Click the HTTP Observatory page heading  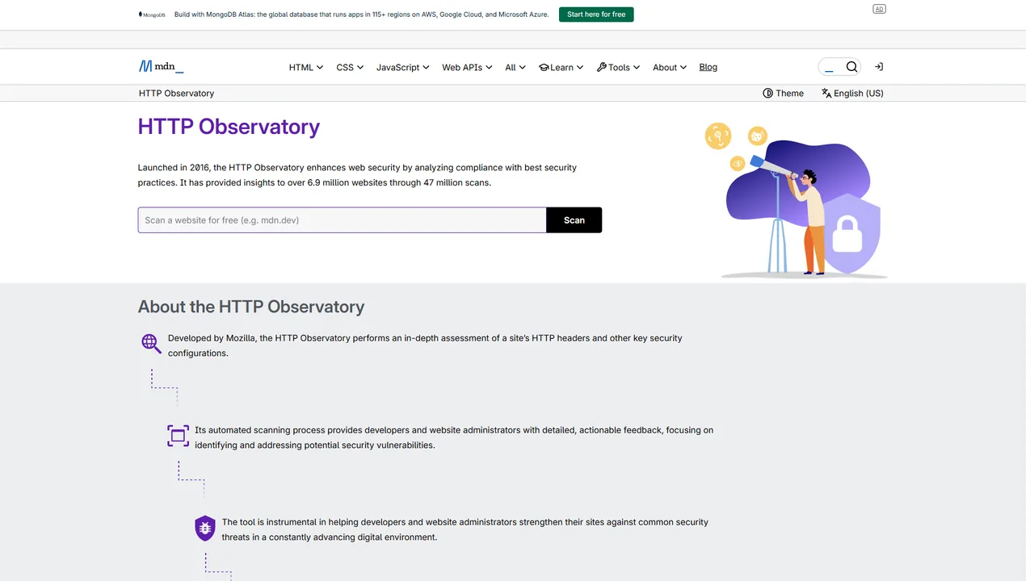click(229, 127)
